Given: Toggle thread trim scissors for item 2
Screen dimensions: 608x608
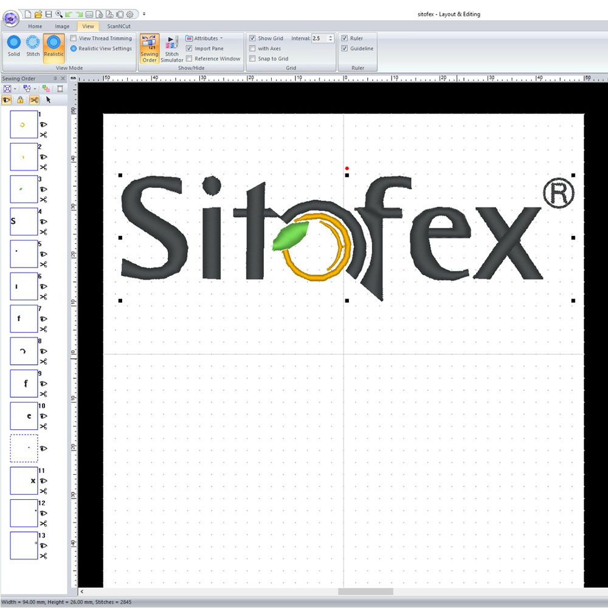Looking at the screenshot, I should click(43, 167).
